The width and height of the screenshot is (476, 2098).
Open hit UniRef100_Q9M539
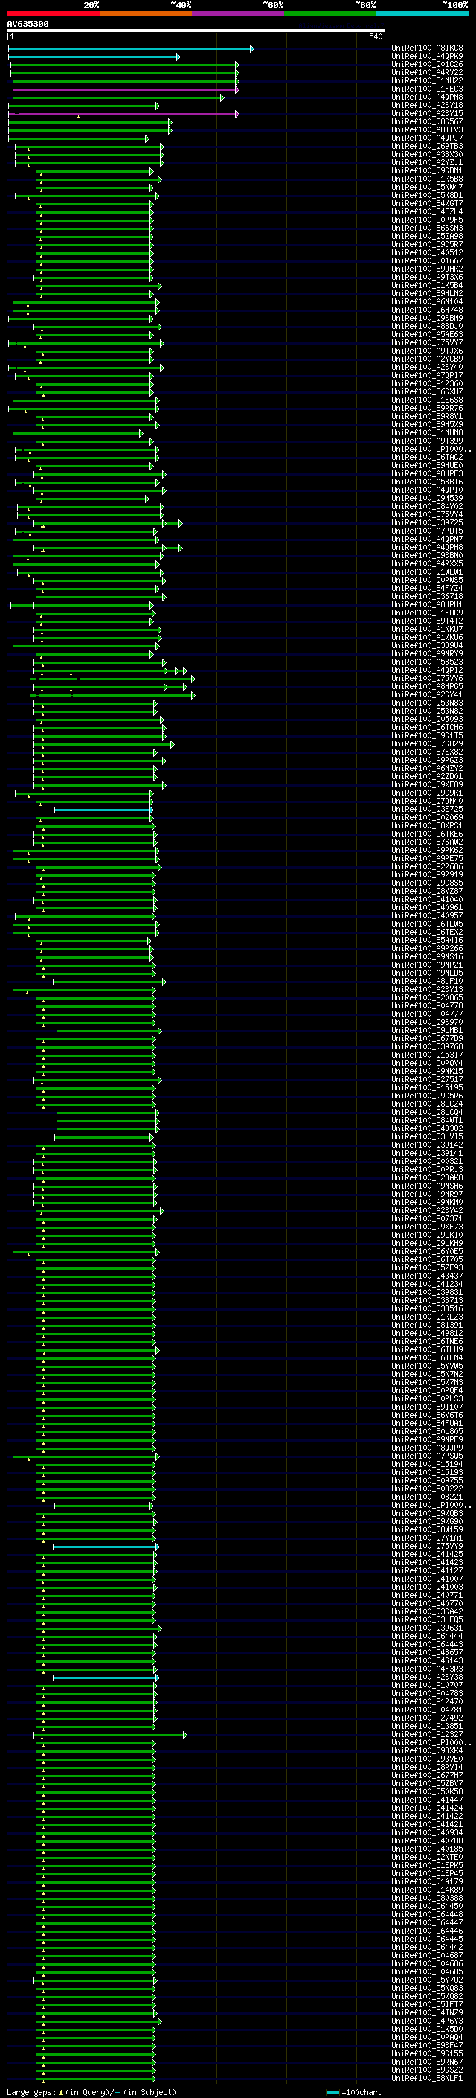[x=427, y=498]
